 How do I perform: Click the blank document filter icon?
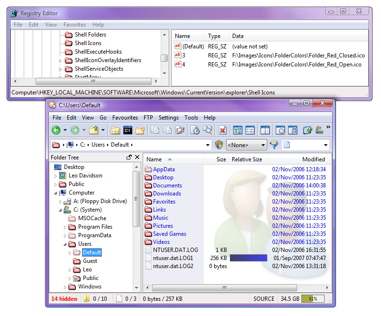pos(287,145)
